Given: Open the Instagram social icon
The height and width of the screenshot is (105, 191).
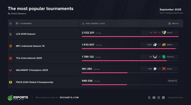Looking at the screenshot, I should coord(158,97).
